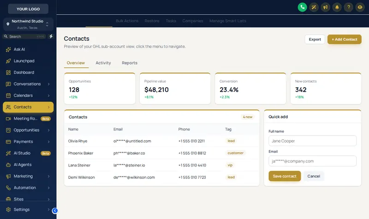Click the Dashboard grid icon
This screenshot has width=369, height=219.
[x=8, y=72]
